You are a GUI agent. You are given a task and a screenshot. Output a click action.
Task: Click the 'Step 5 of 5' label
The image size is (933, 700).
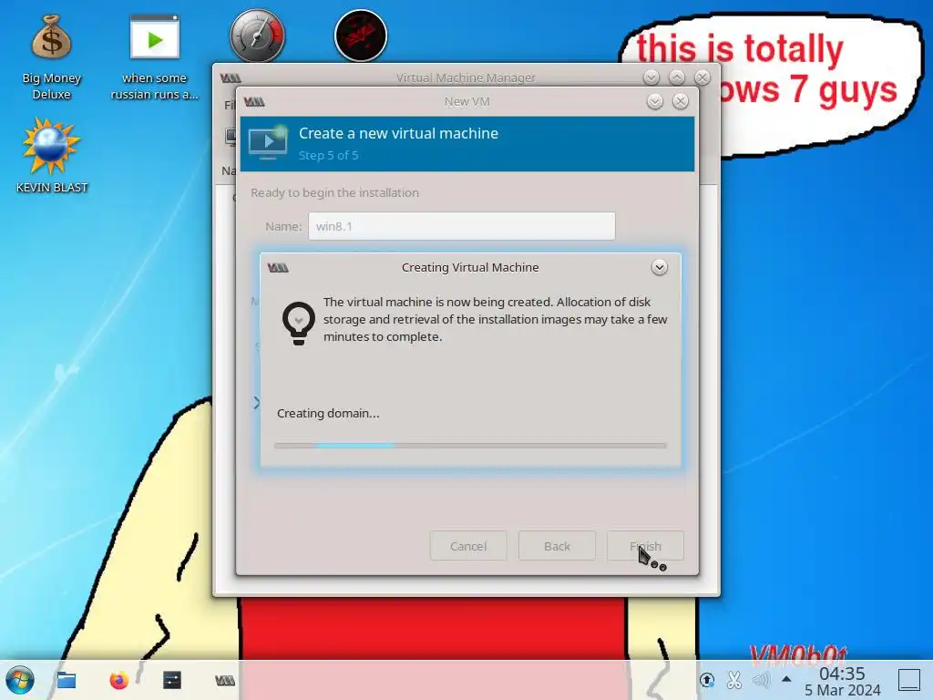[x=328, y=155]
